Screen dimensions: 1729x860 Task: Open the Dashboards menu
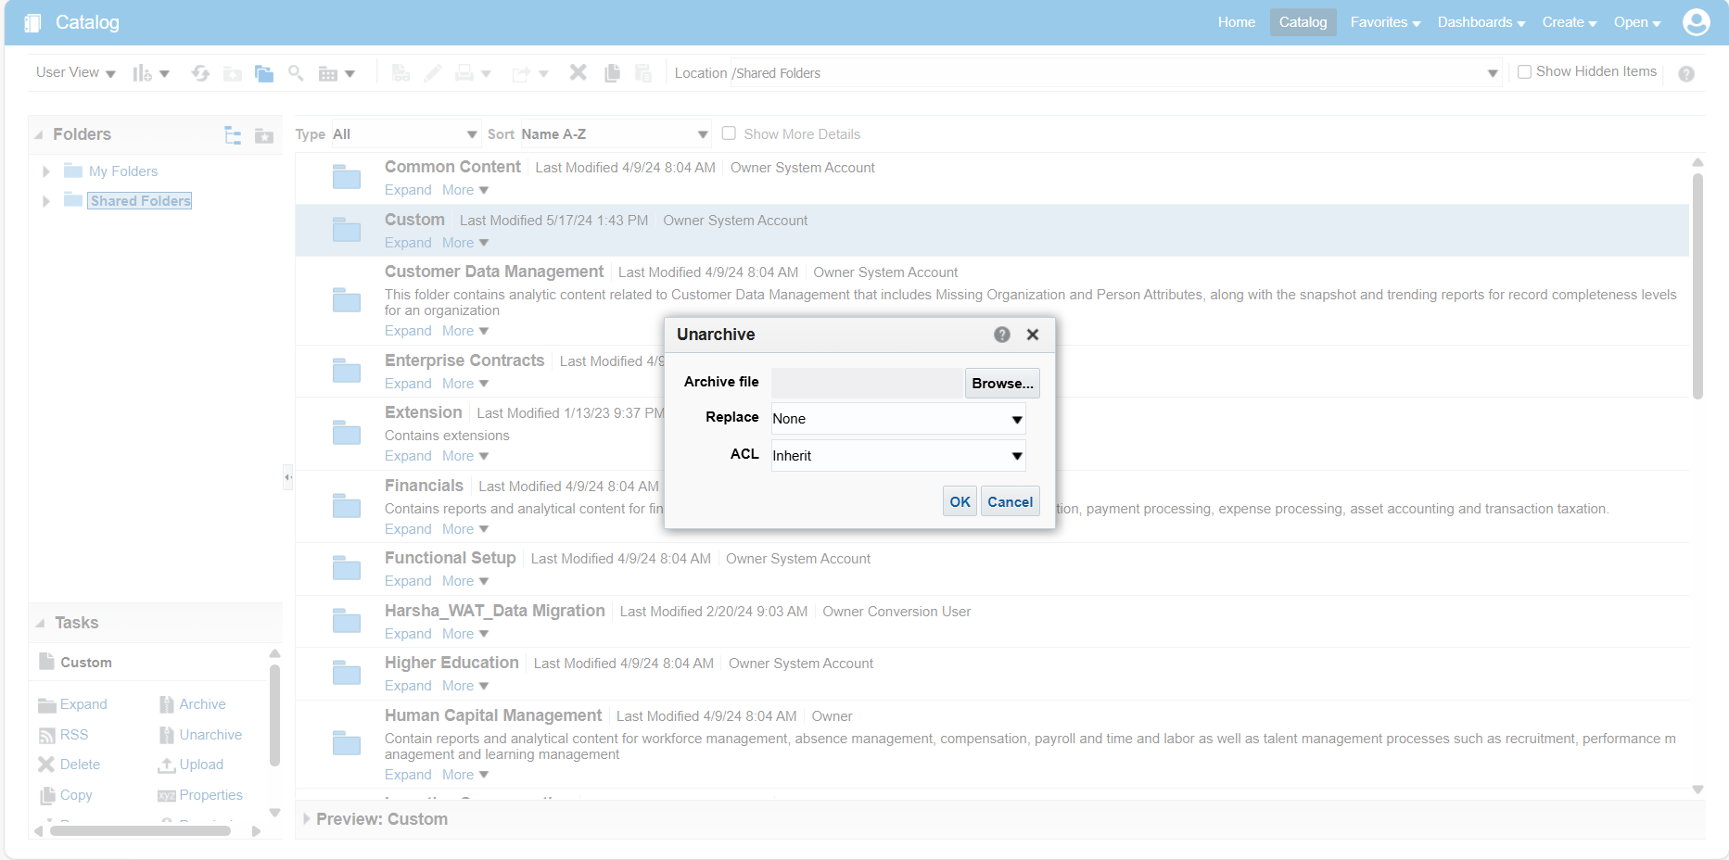[1481, 22]
